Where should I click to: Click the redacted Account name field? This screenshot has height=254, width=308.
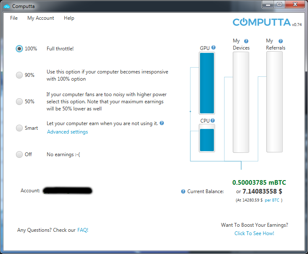[68, 191]
